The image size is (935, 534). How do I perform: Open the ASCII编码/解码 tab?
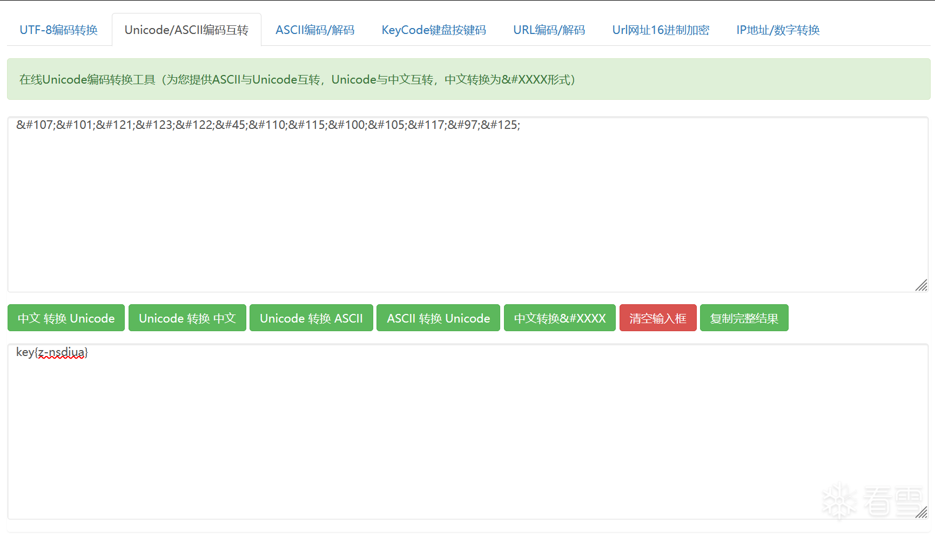tap(315, 30)
